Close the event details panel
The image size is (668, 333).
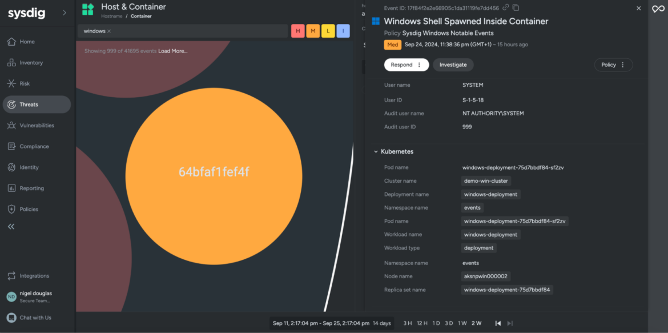pos(639,8)
